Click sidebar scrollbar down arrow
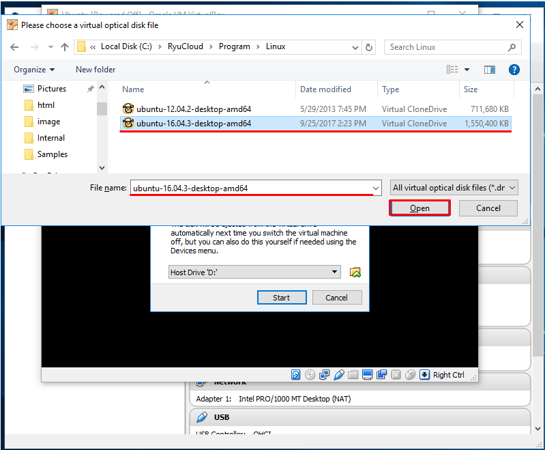The image size is (545, 450). click(102, 168)
